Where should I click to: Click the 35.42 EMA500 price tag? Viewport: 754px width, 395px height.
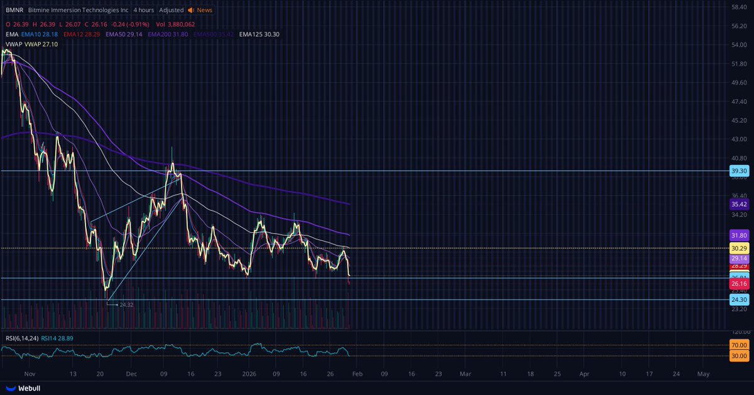click(x=739, y=204)
